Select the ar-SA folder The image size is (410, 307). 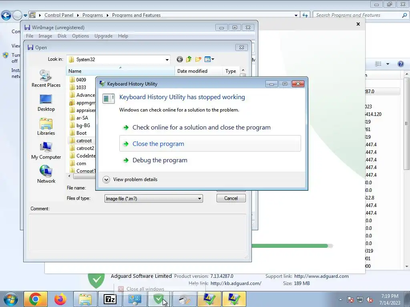click(79, 118)
